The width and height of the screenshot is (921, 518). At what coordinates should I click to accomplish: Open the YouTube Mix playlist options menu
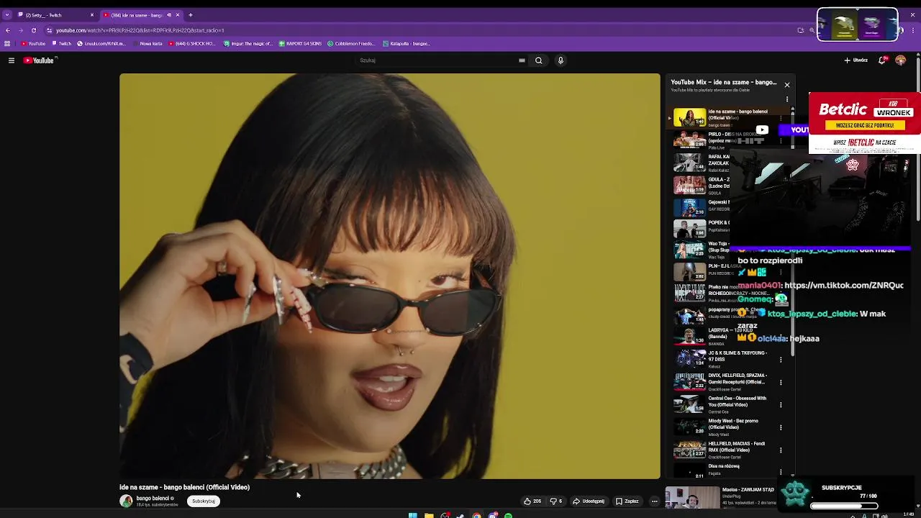(787, 99)
